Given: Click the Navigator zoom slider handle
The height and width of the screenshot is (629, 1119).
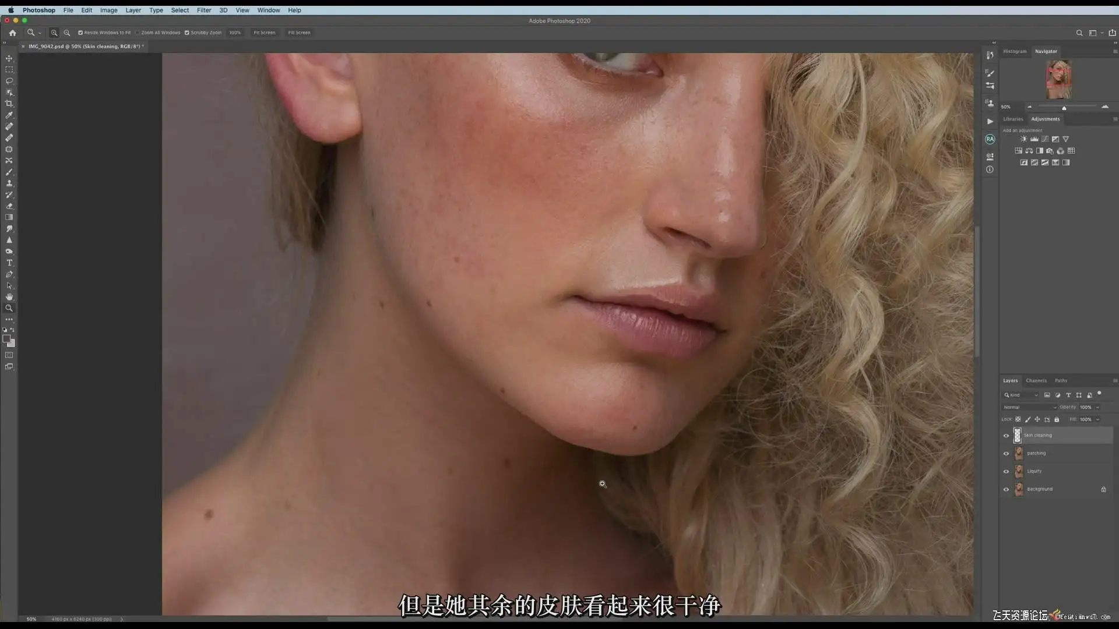Looking at the screenshot, I should pyautogui.click(x=1064, y=108).
